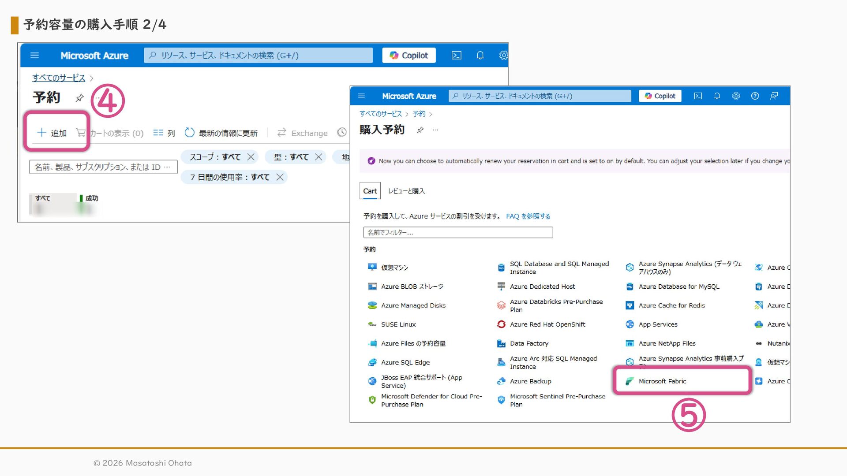Click the feedback icon in right portal header
847x476 pixels.
coord(774,96)
